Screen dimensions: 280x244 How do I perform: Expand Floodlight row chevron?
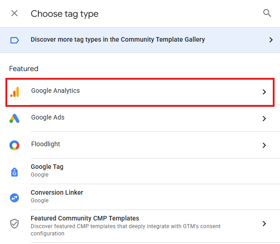pos(264,145)
